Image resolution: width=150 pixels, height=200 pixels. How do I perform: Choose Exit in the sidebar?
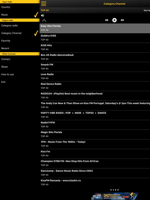[x=20, y=82]
